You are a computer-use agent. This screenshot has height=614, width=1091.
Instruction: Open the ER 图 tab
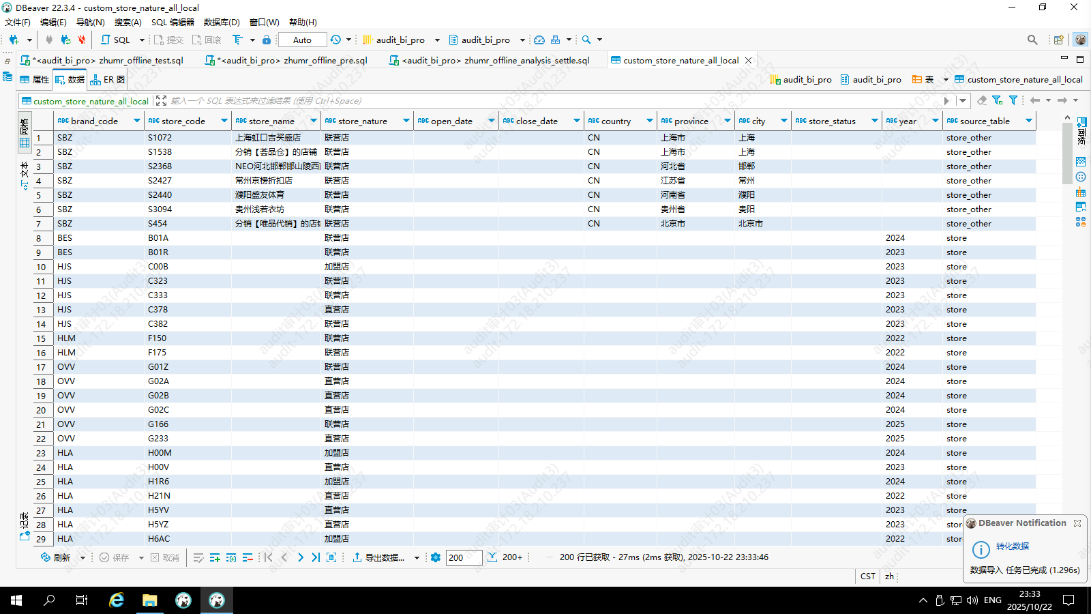click(x=108, y=80)
